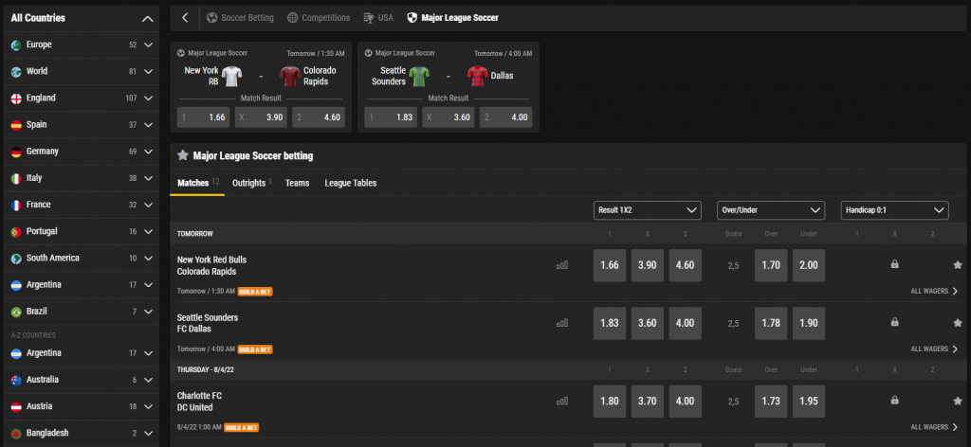Screen dimensions: 971x447
Task: Bet Under at 2.00 for New York match
Action: [x=809, y=265]
